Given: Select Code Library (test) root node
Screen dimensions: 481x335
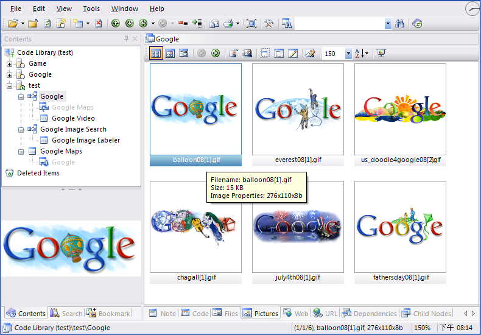Looking at the screenshot, I should tap(45, 52).
